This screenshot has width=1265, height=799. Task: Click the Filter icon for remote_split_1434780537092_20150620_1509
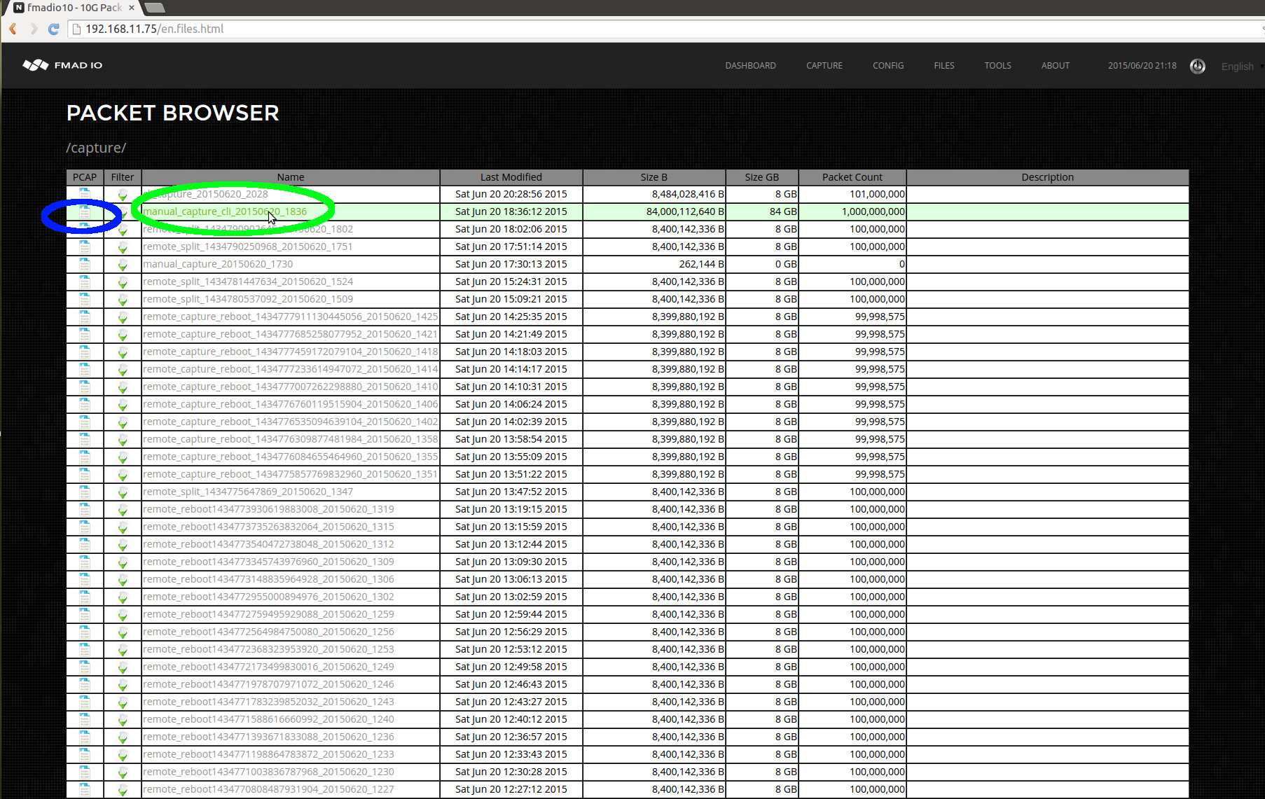click(x=123, y=299)
